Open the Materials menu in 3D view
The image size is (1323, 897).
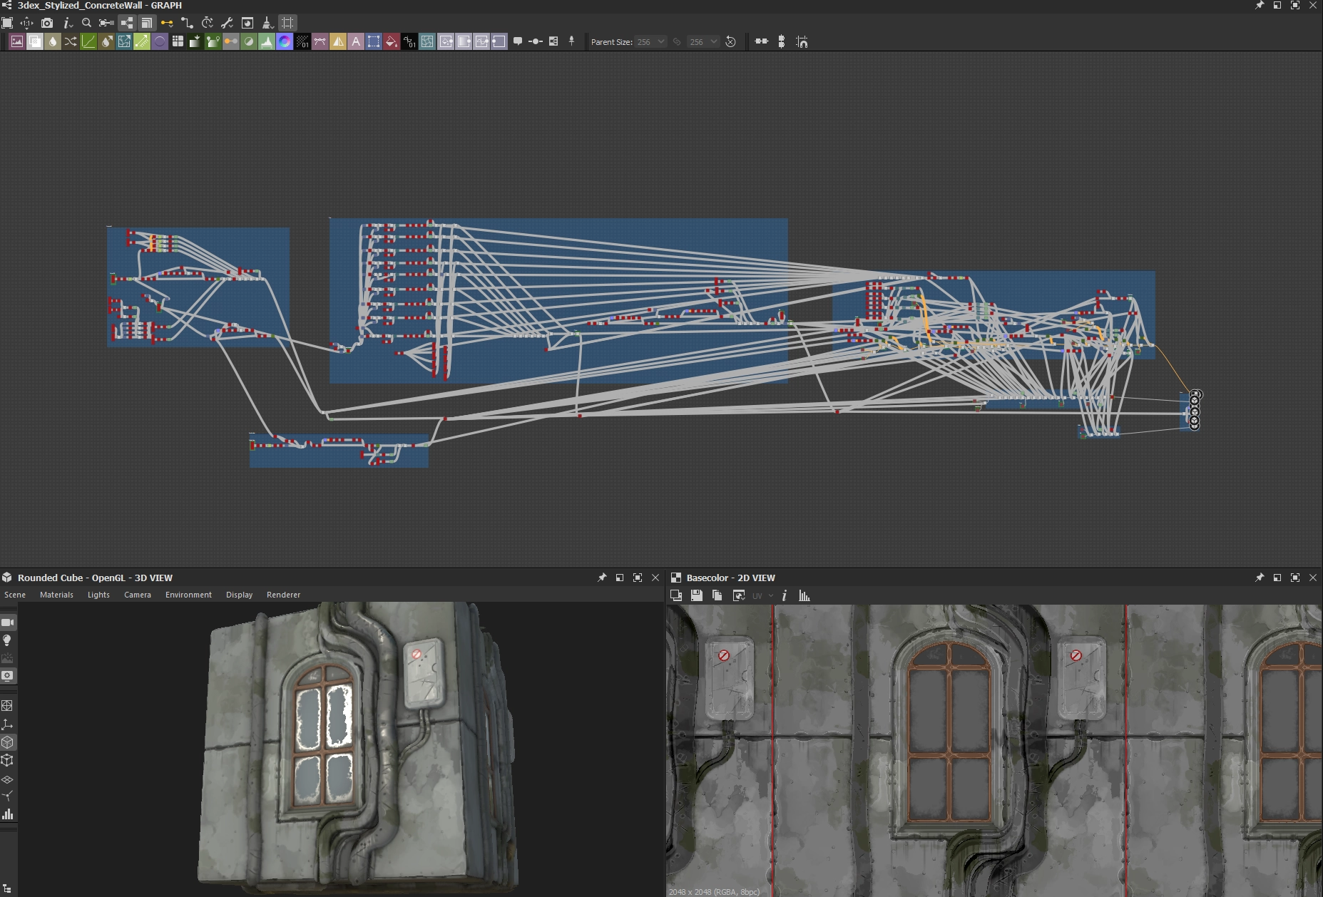[56, 595]
